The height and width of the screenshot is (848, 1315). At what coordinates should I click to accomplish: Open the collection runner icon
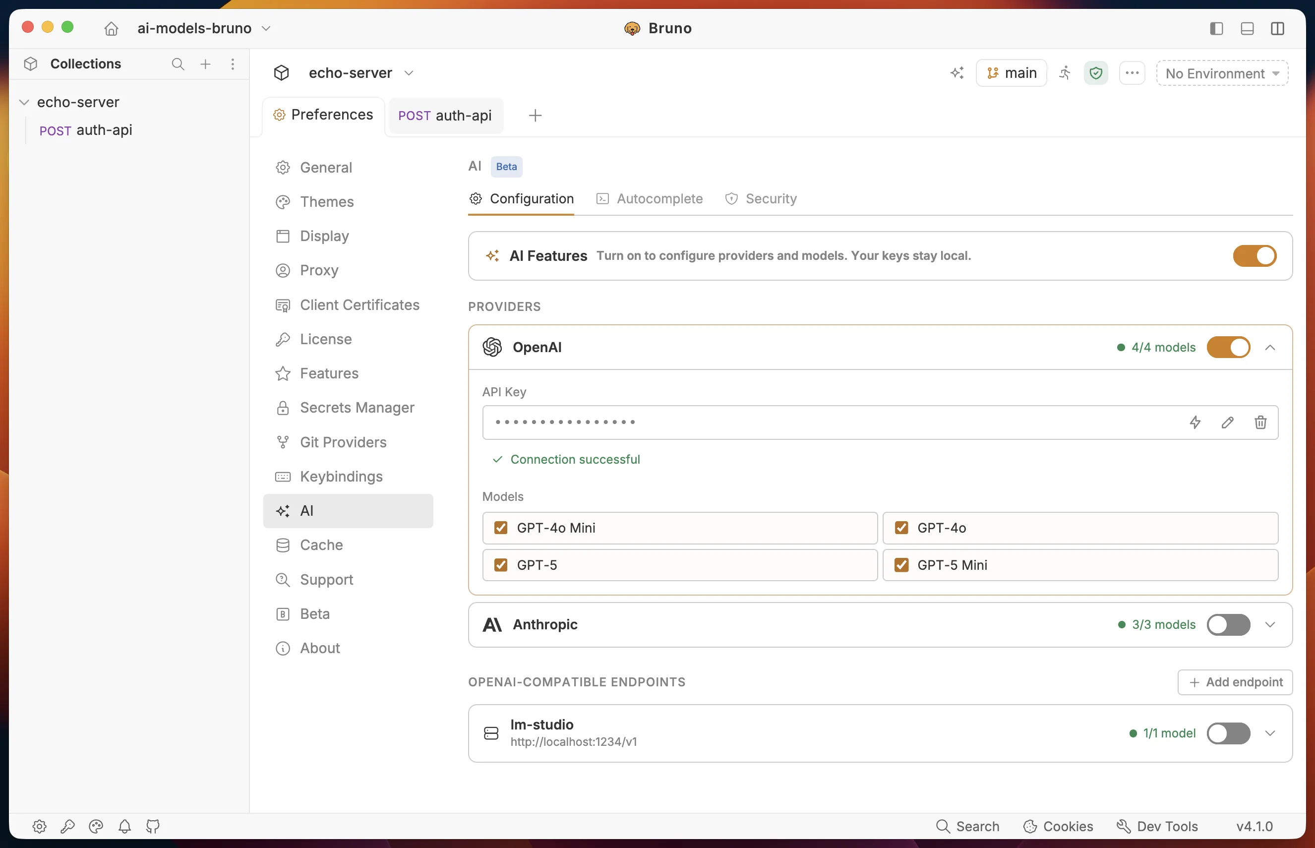pyautogui.click(x=1065, y=73)
